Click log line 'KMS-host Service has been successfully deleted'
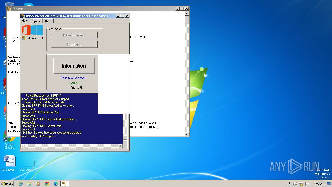This screenshot has width=332, height=187. [51, 133]
